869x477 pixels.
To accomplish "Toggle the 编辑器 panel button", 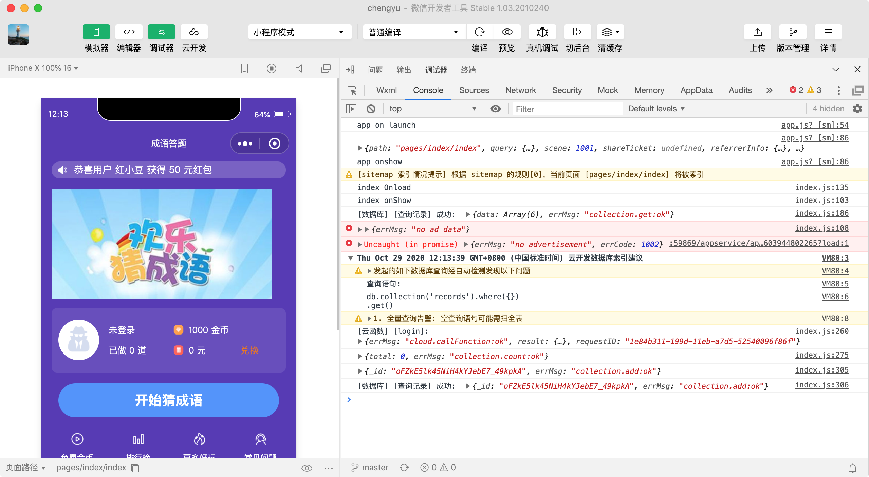I will point(129,32).
